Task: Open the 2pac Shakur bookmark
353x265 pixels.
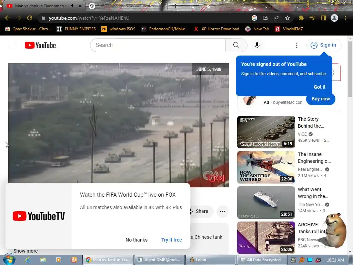Action: (x=28, y=29)
